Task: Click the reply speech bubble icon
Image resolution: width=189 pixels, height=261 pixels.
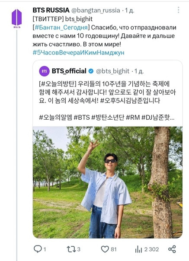Action: (38, 249)
